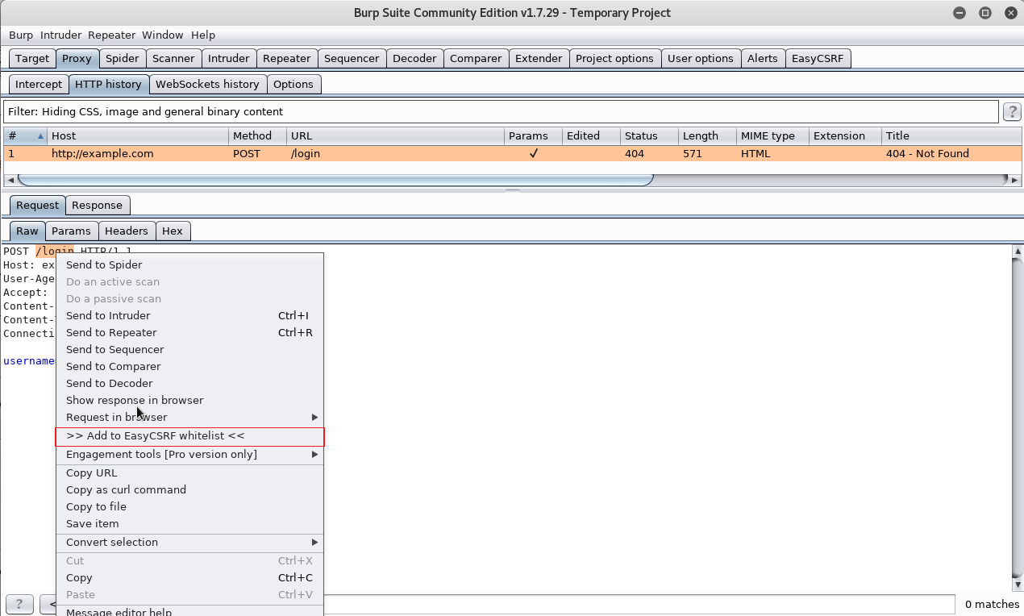Click the filter help question mark button
The width and height of the screenshot is (1024, 616).
(1011, 111)
